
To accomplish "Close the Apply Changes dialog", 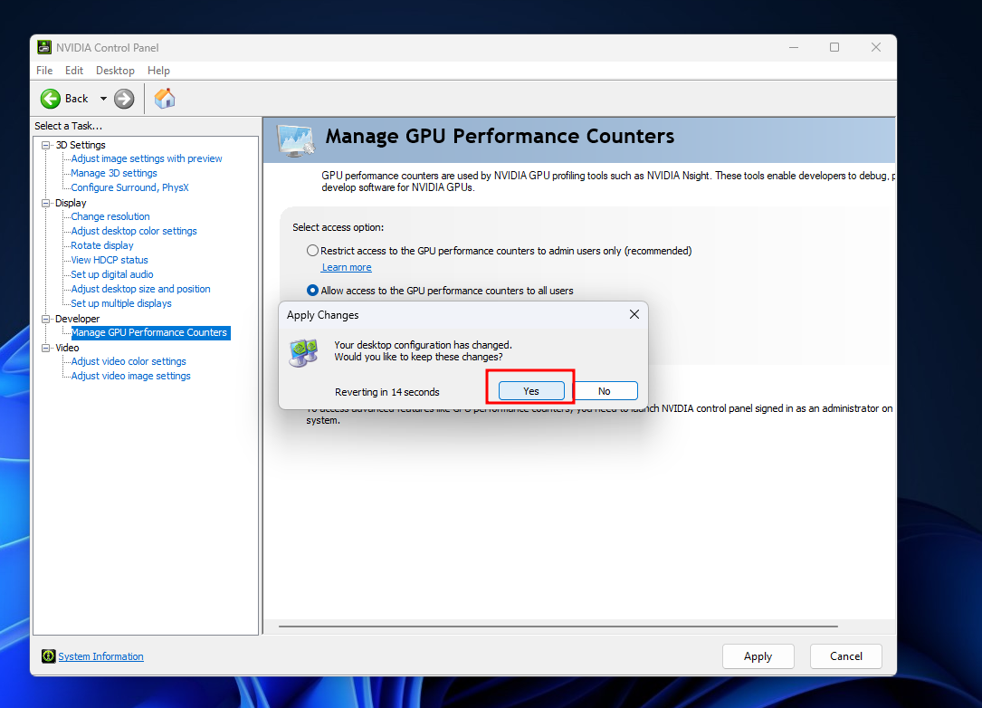I will point(634,314).
